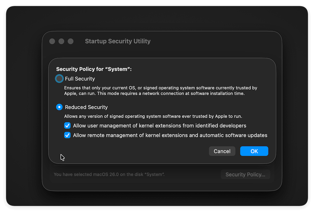This screenshot has height=212, width=314.
Task: Click the "You have selected macOS 26.0" status text
Action: pos(109,174)
